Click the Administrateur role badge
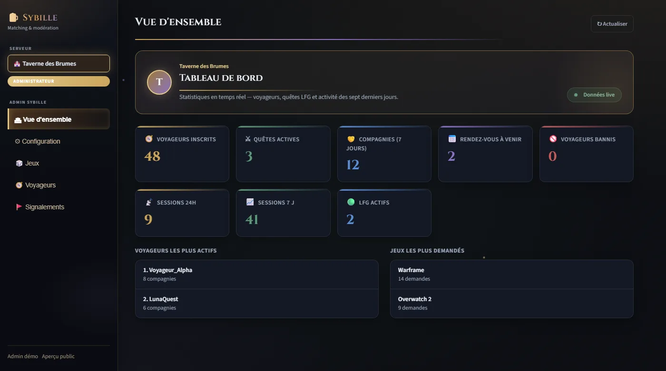The height and width of the screenshot is (371, 666). point(59,81)
